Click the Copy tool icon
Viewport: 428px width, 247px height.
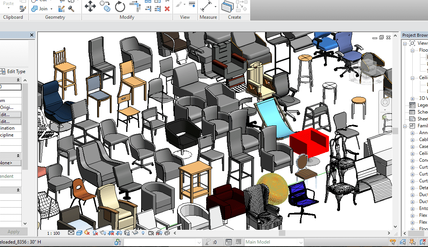pyautogui.click(x=104, y=5)
